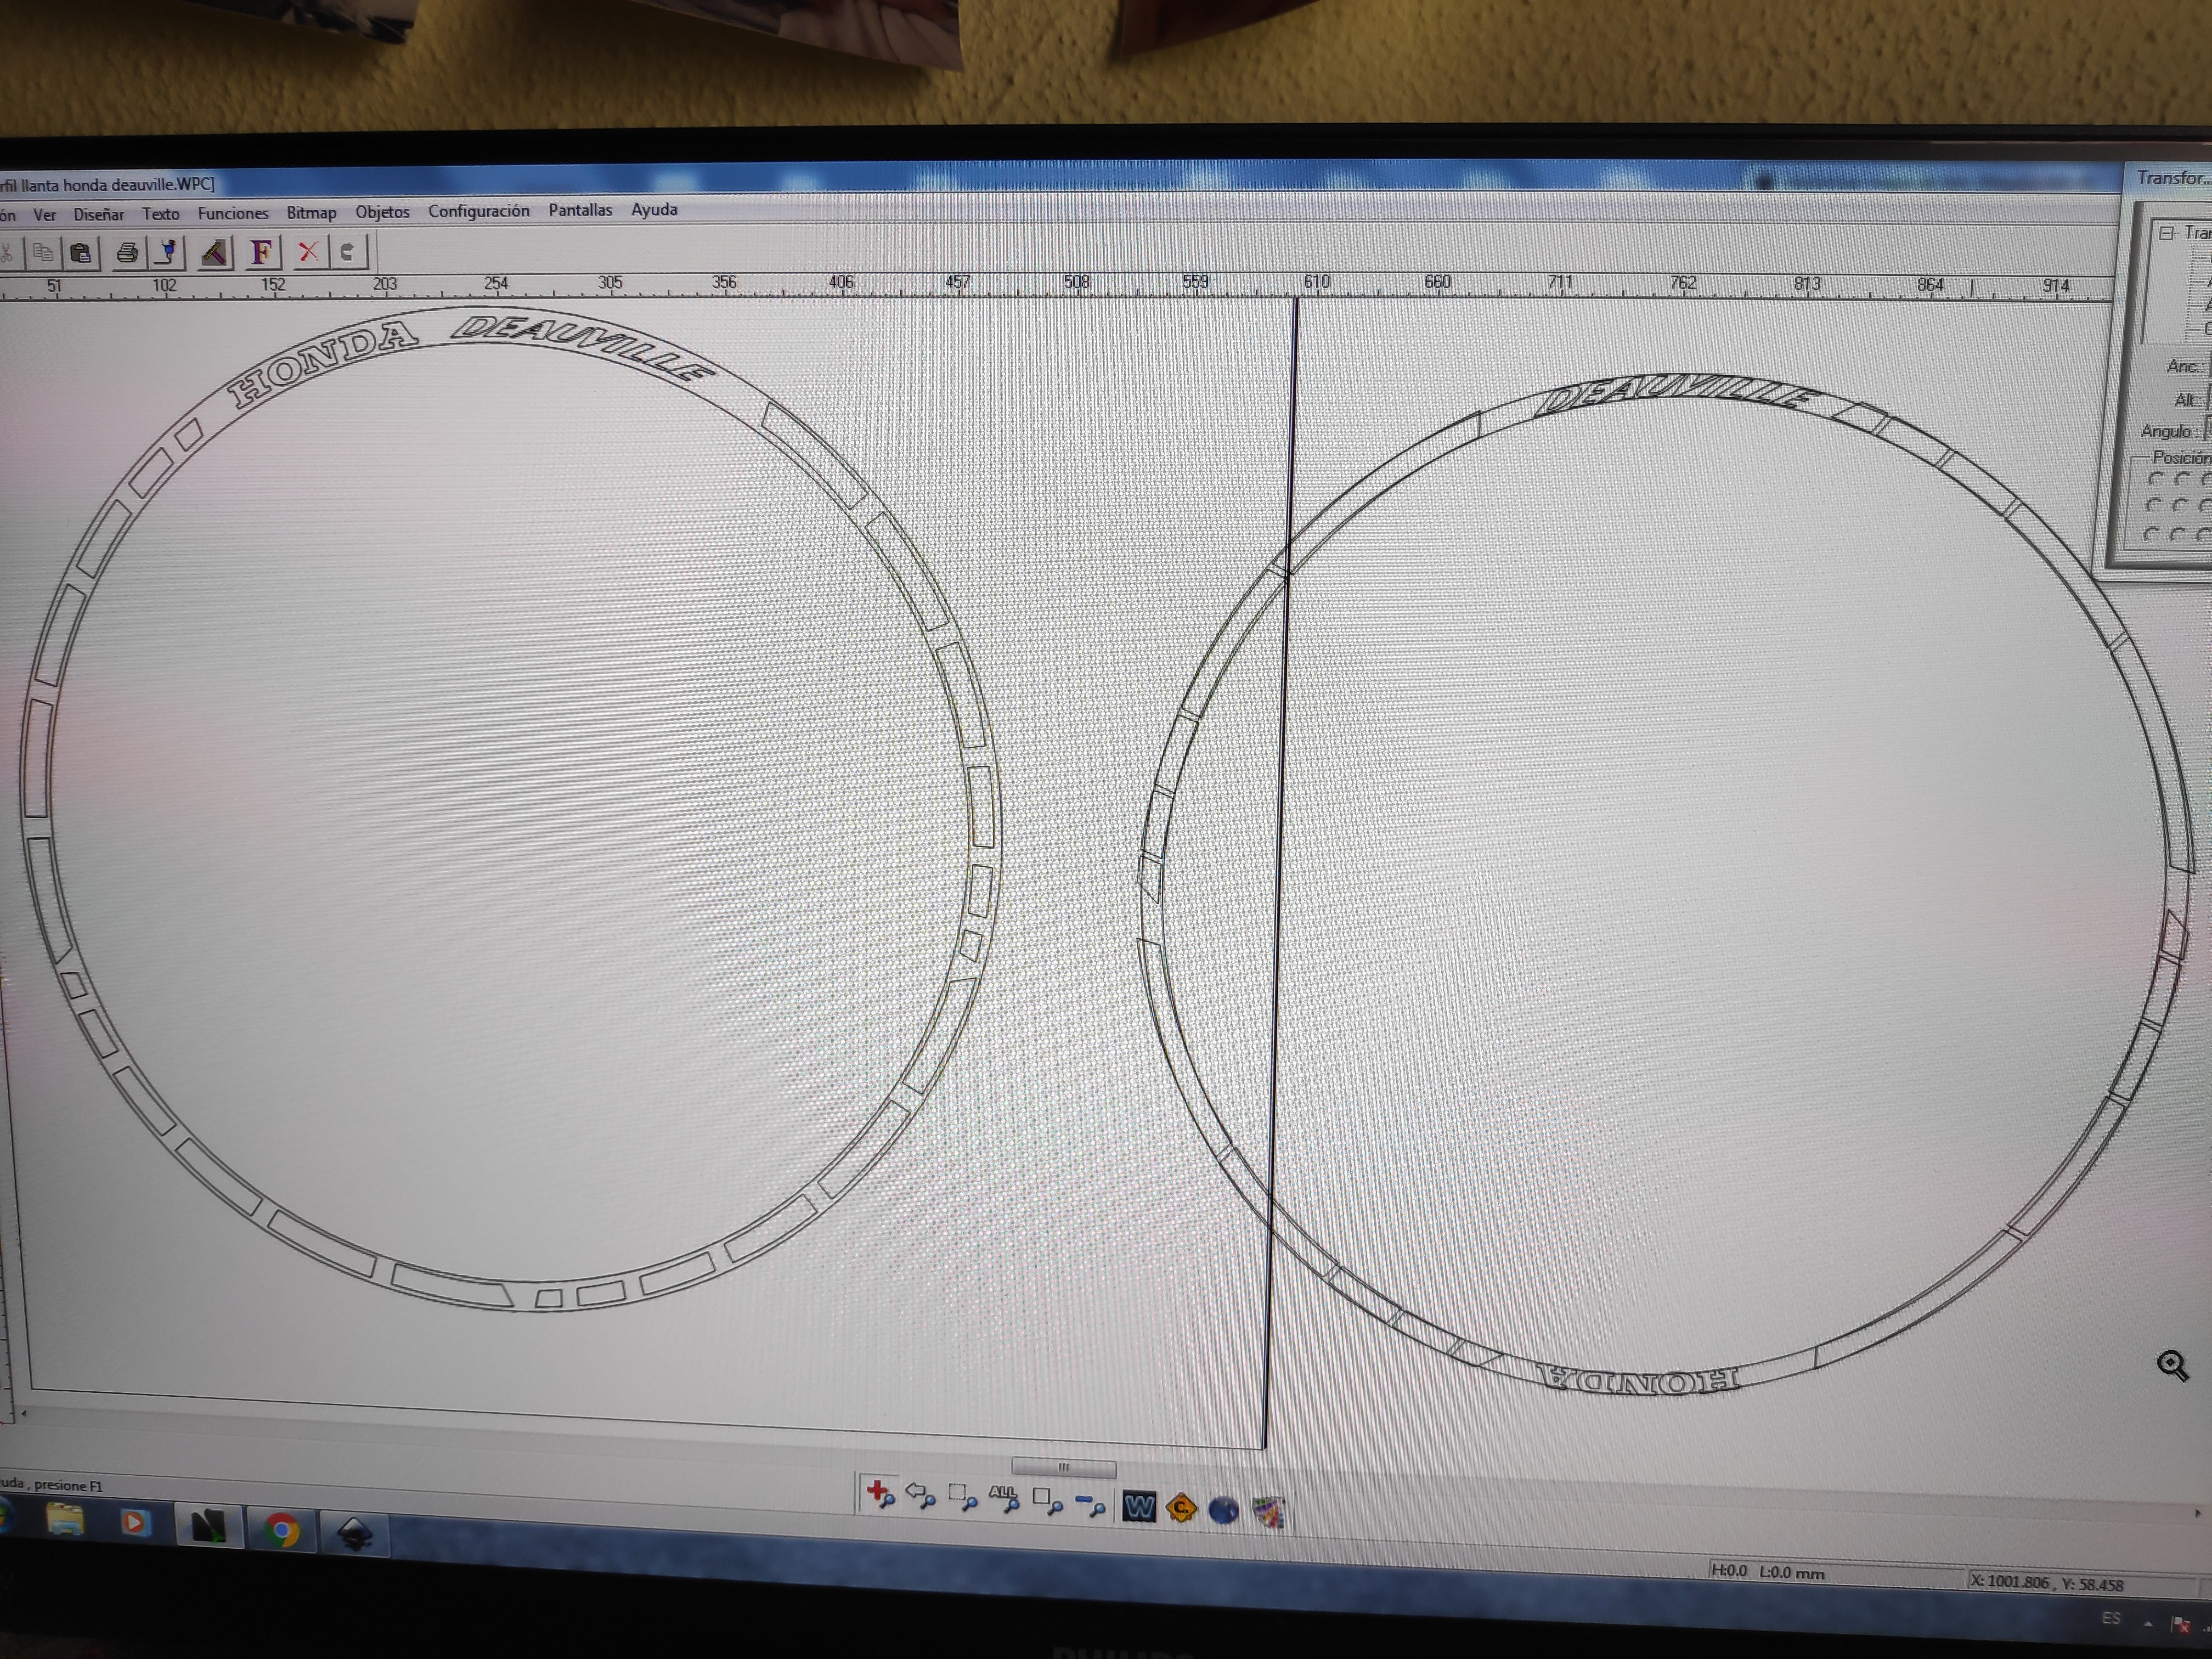2212x1659 pixels.
Task: Open the Objetos menu
Action: pos(382,212)
